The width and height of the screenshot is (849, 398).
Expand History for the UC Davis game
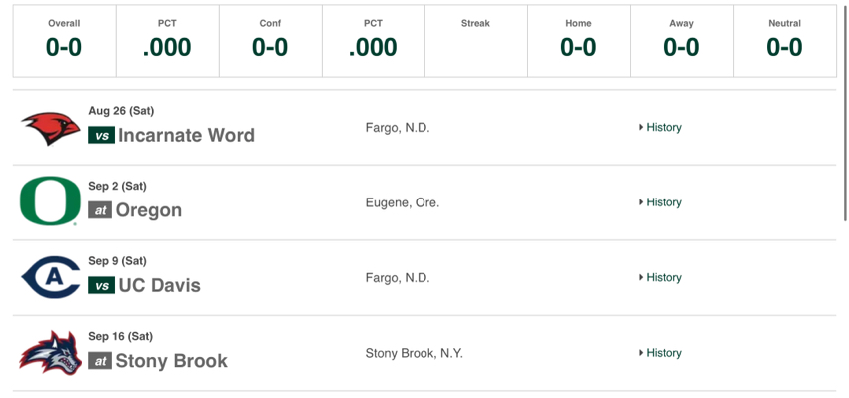[x=660, y=277]
